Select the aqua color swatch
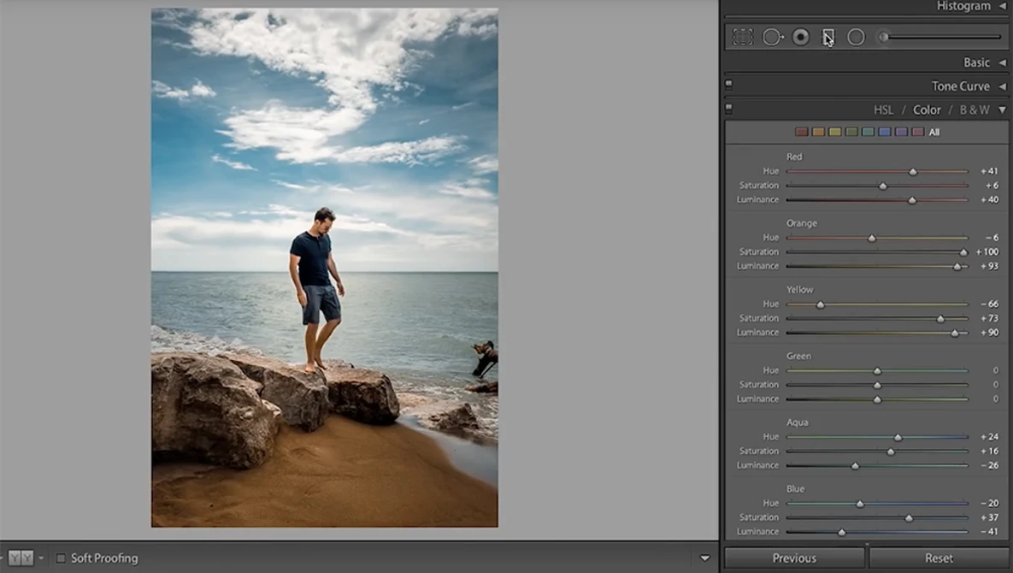Image resolution: width=1013 pixels, height=573 pixels. click(869, 132)
